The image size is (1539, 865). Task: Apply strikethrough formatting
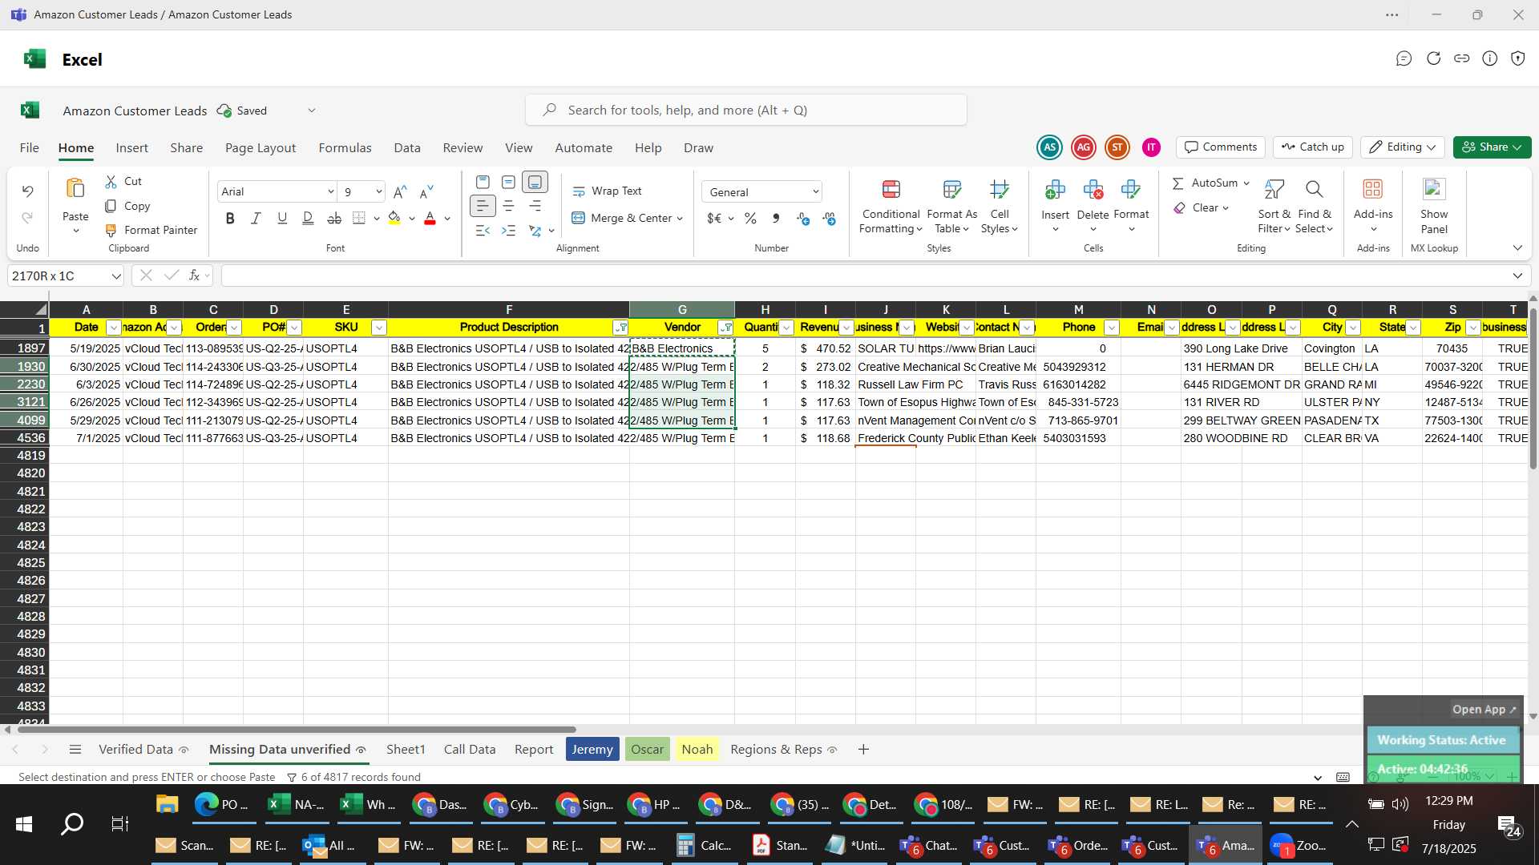click(x=334, y=218)
